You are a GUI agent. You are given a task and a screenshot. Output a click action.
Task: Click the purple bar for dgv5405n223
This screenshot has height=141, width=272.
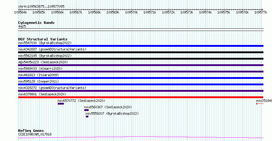point(141,65)
